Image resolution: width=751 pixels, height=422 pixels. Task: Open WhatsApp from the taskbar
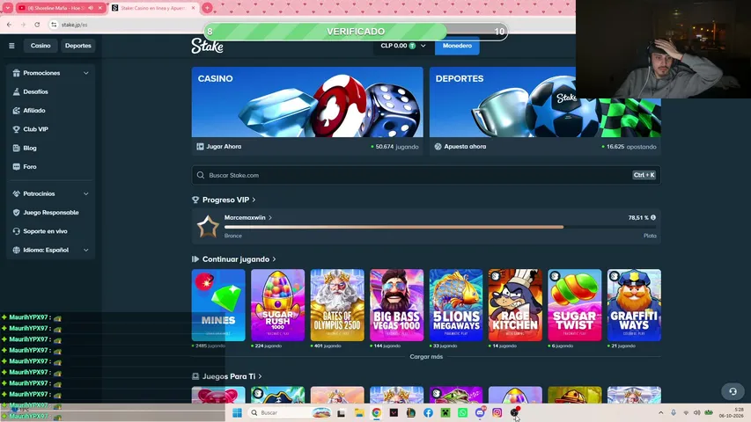pyautogui.click(x=463, y=412)
